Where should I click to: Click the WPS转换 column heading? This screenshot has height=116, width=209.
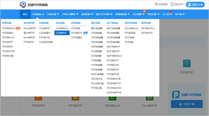(146, 23)
